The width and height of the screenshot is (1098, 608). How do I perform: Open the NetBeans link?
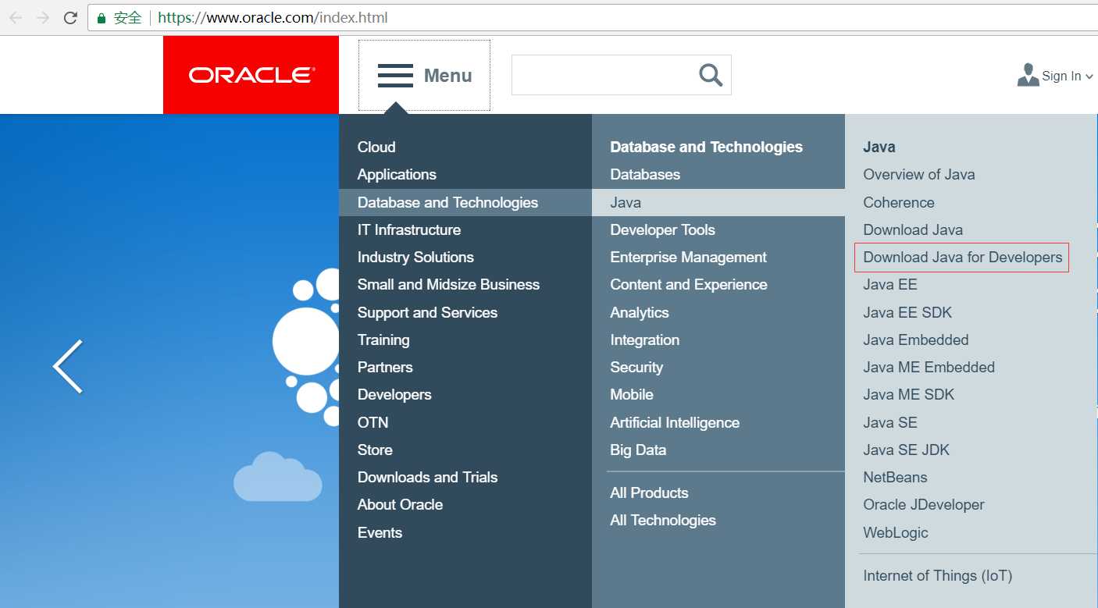(895, 477)
